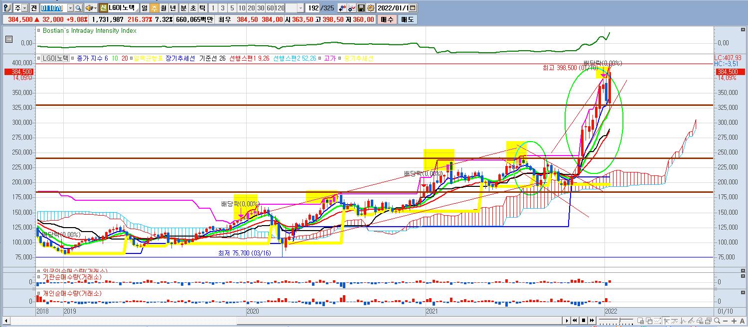Viewport: 748px width, 327px height.
Task: Toggle the 고가 indicator legend marker
Action: click(320, 58)
